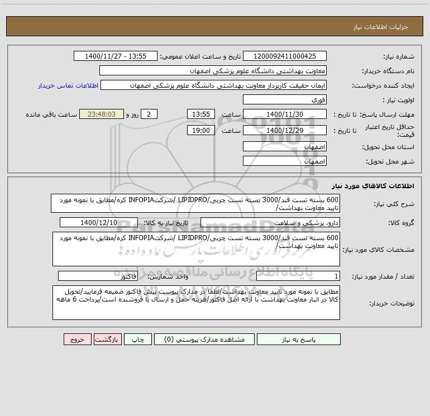
Task: Click the پاسخ به نیاز button
Action: [299, 339]
